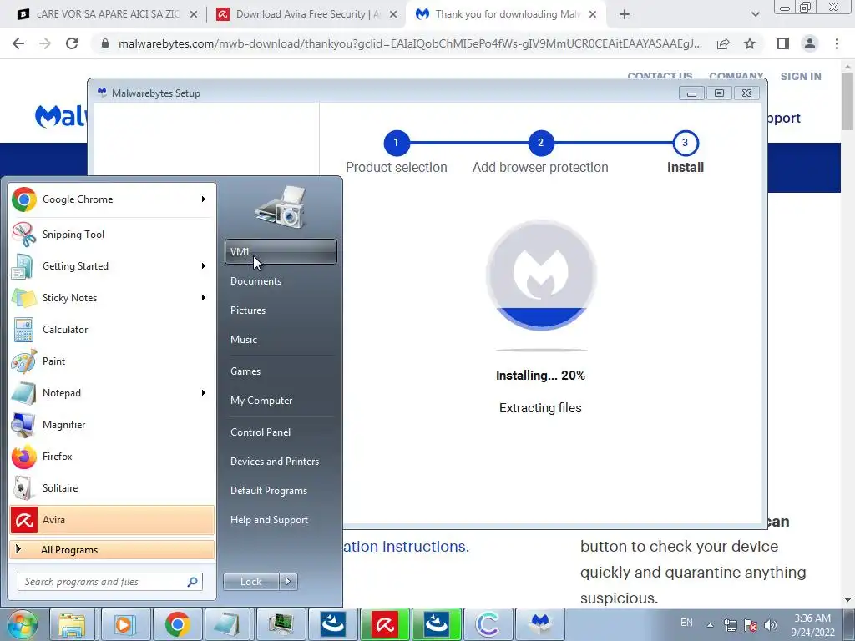Open the notepad taskbar item
The width and height of the screenshot is (855, 641).
coord(227,624)
